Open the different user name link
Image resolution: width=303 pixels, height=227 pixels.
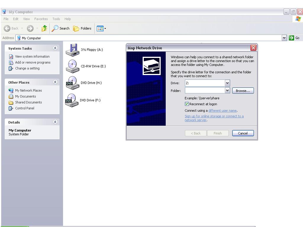[x=223, y=111]
